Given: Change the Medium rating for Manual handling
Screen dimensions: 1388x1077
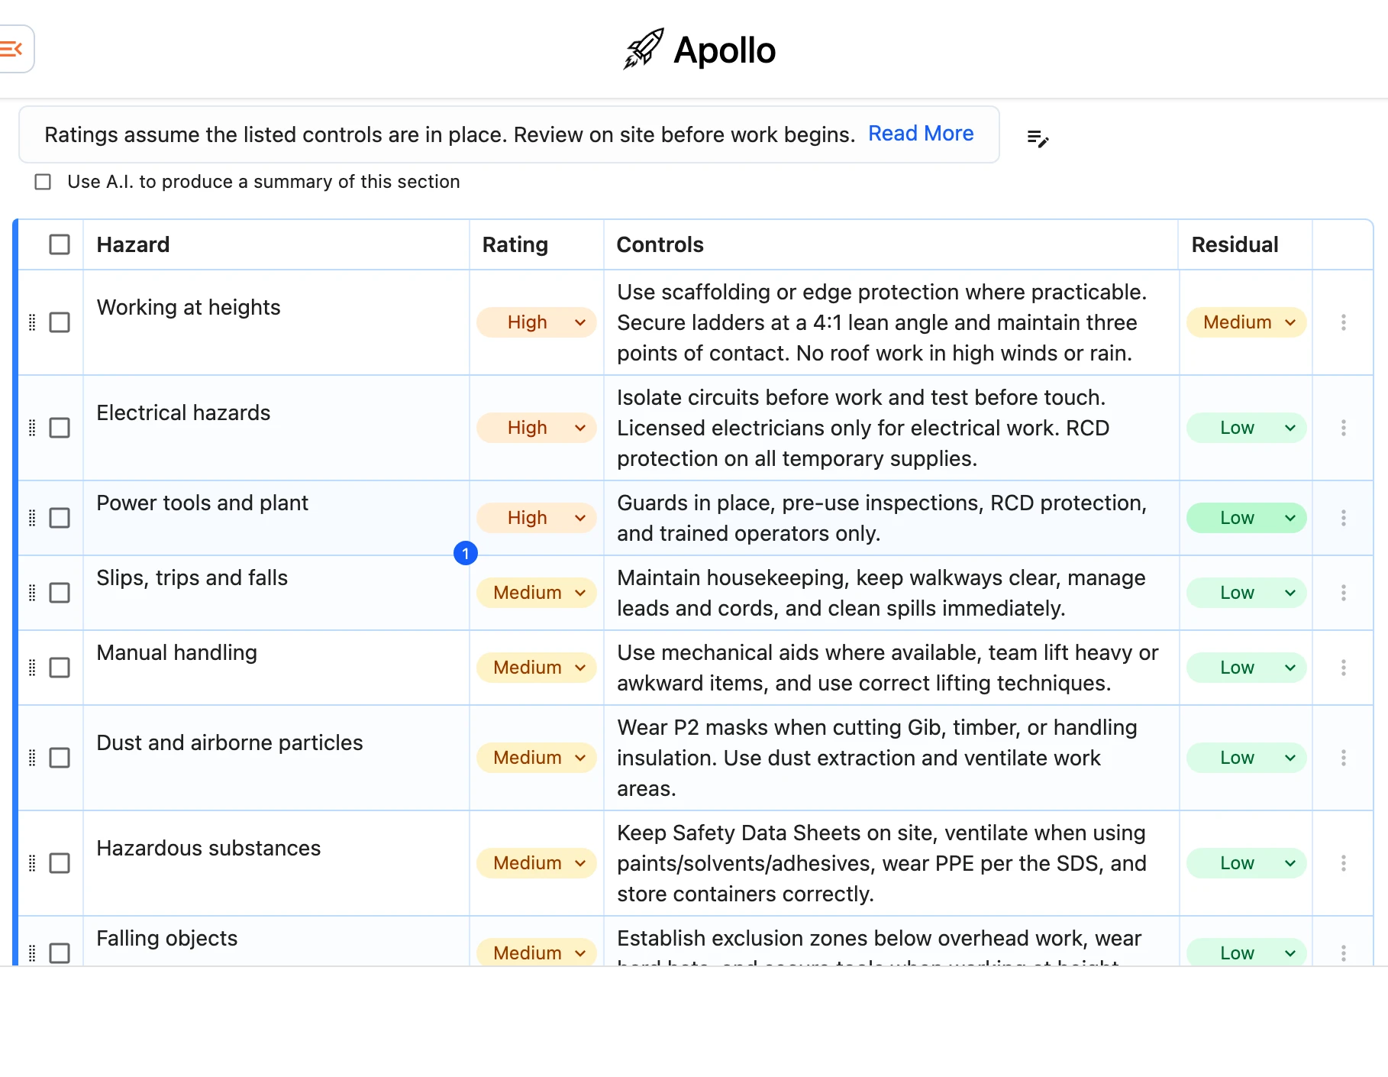Looking at the screenshot, I should coord(537,668).
